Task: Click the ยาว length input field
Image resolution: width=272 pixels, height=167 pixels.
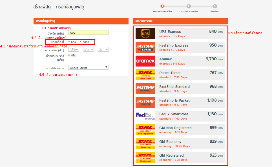Action: tap(89, 49)
